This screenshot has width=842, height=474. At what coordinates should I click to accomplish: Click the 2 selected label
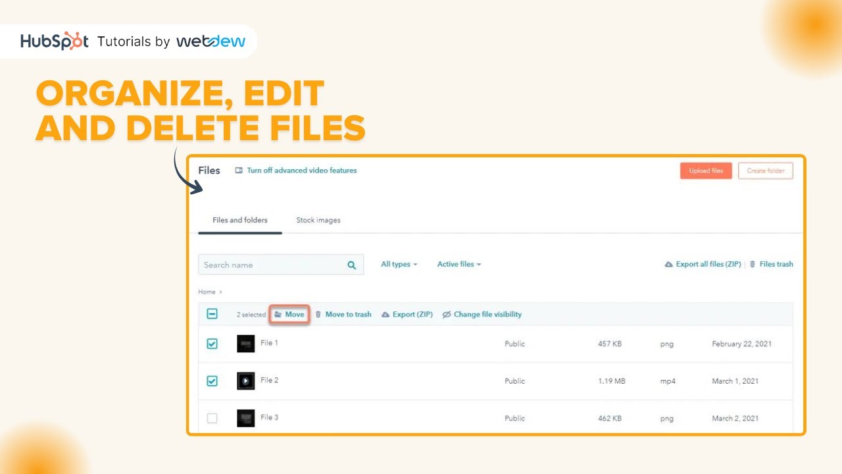tap(251, 315)
